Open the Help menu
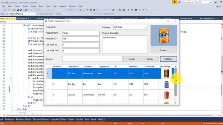This screenshot has height=125, width=223. (80, 6)
